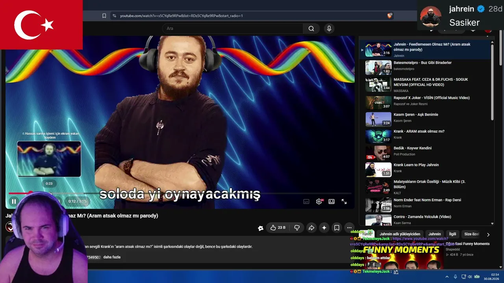Click the membership badge icon beside like button
This screenshot has height=283, width=504.
pos(260,228)
